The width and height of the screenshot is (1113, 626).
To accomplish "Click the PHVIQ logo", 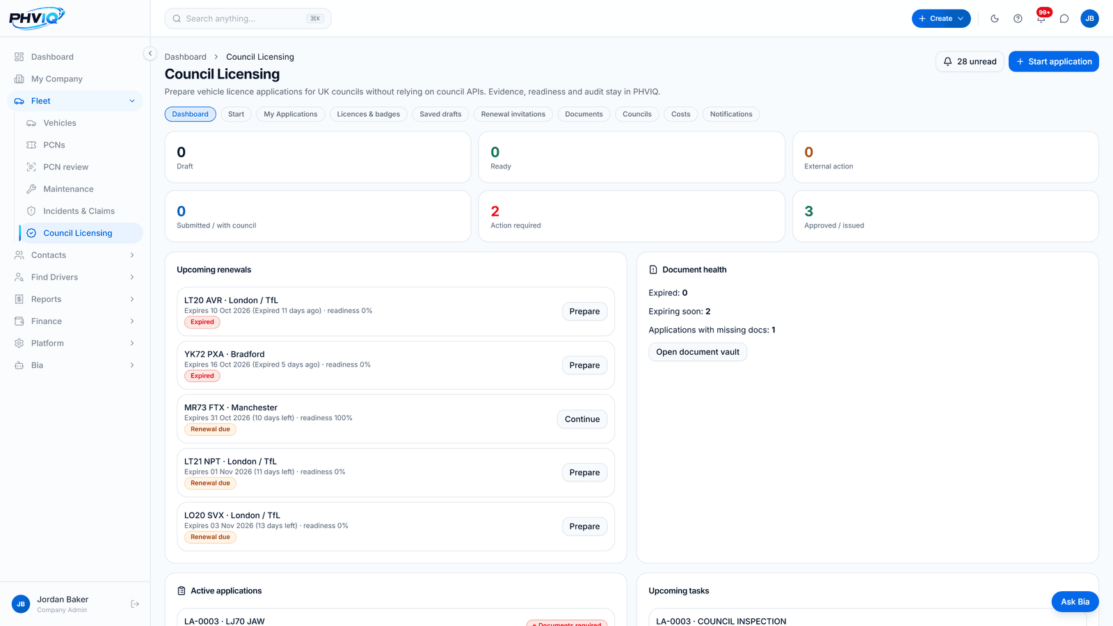I will 37,18.
